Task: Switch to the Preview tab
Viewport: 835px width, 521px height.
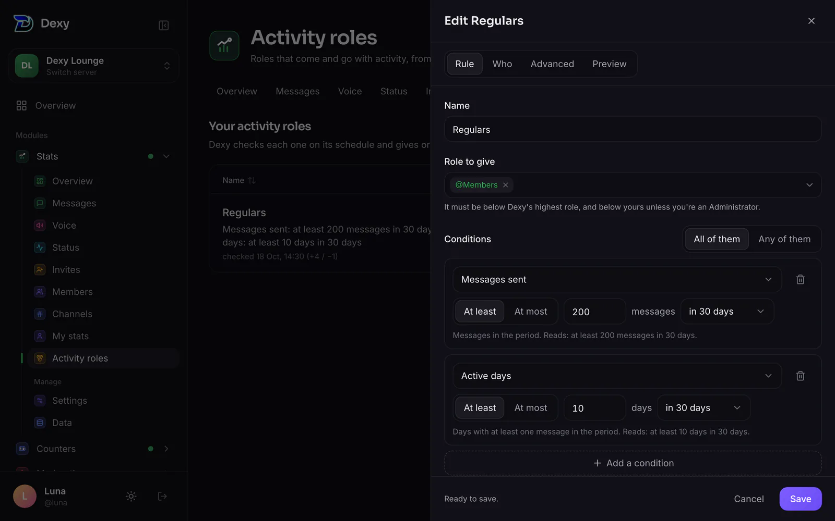Action: [609, 64]
